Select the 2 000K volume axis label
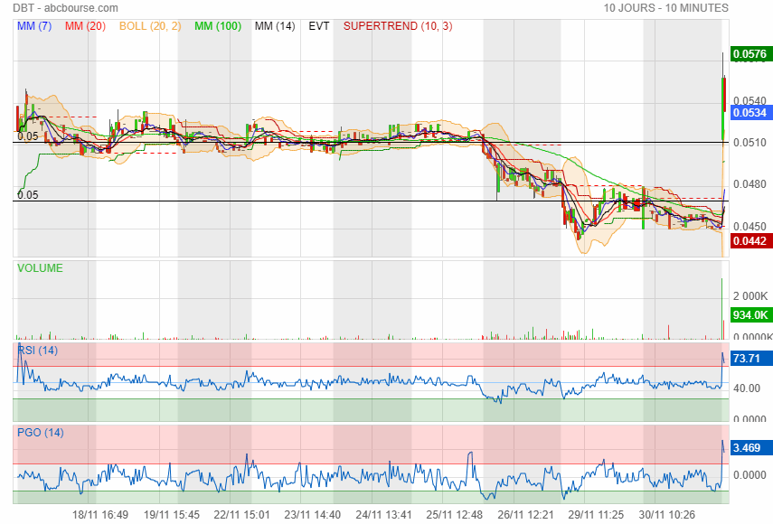This screenshot has width=773, height=524. pos(750,296)
